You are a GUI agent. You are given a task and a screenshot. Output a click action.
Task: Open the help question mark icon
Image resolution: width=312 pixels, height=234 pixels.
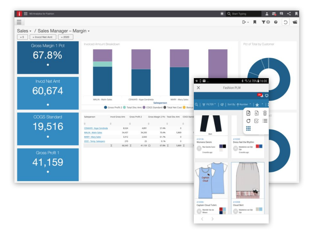click(276, 22)
